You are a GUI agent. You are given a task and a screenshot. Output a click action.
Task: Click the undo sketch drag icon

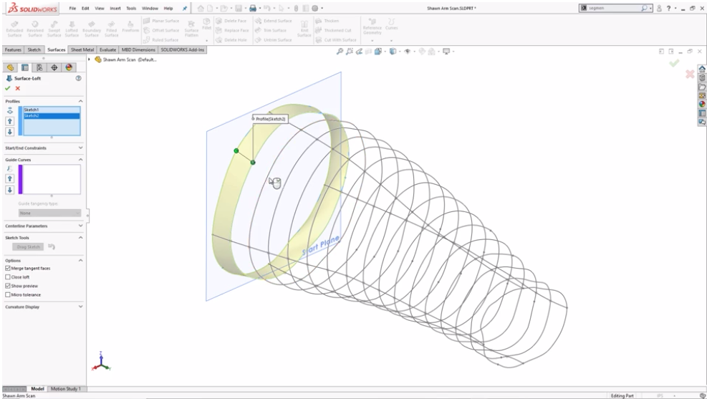(x=52, y=246)
